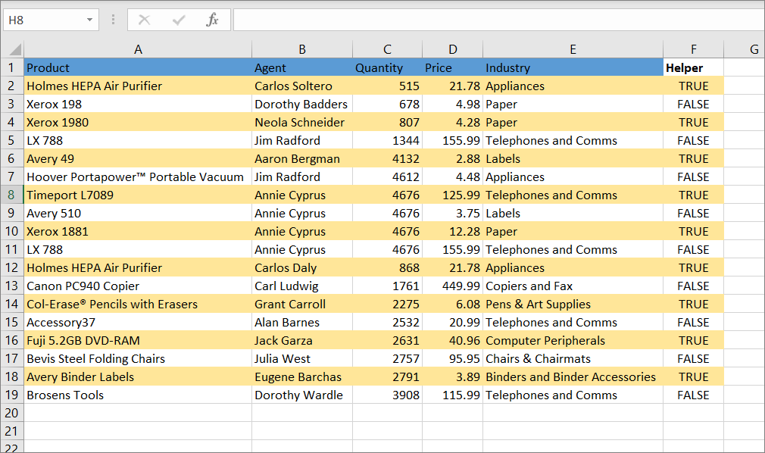Select the Fuji 5.2GB DVD-RAM cell
Screen dimensions: 765x453
tap(138, 340)
